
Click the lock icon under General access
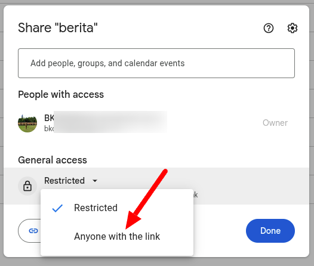(27, 186)
